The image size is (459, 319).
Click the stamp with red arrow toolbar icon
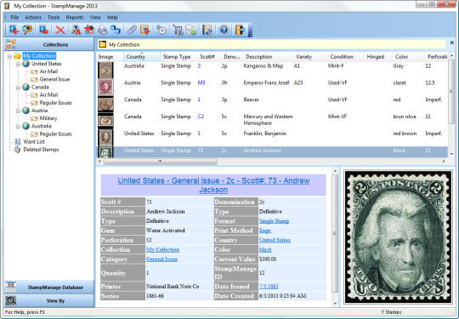coord(44,30)
